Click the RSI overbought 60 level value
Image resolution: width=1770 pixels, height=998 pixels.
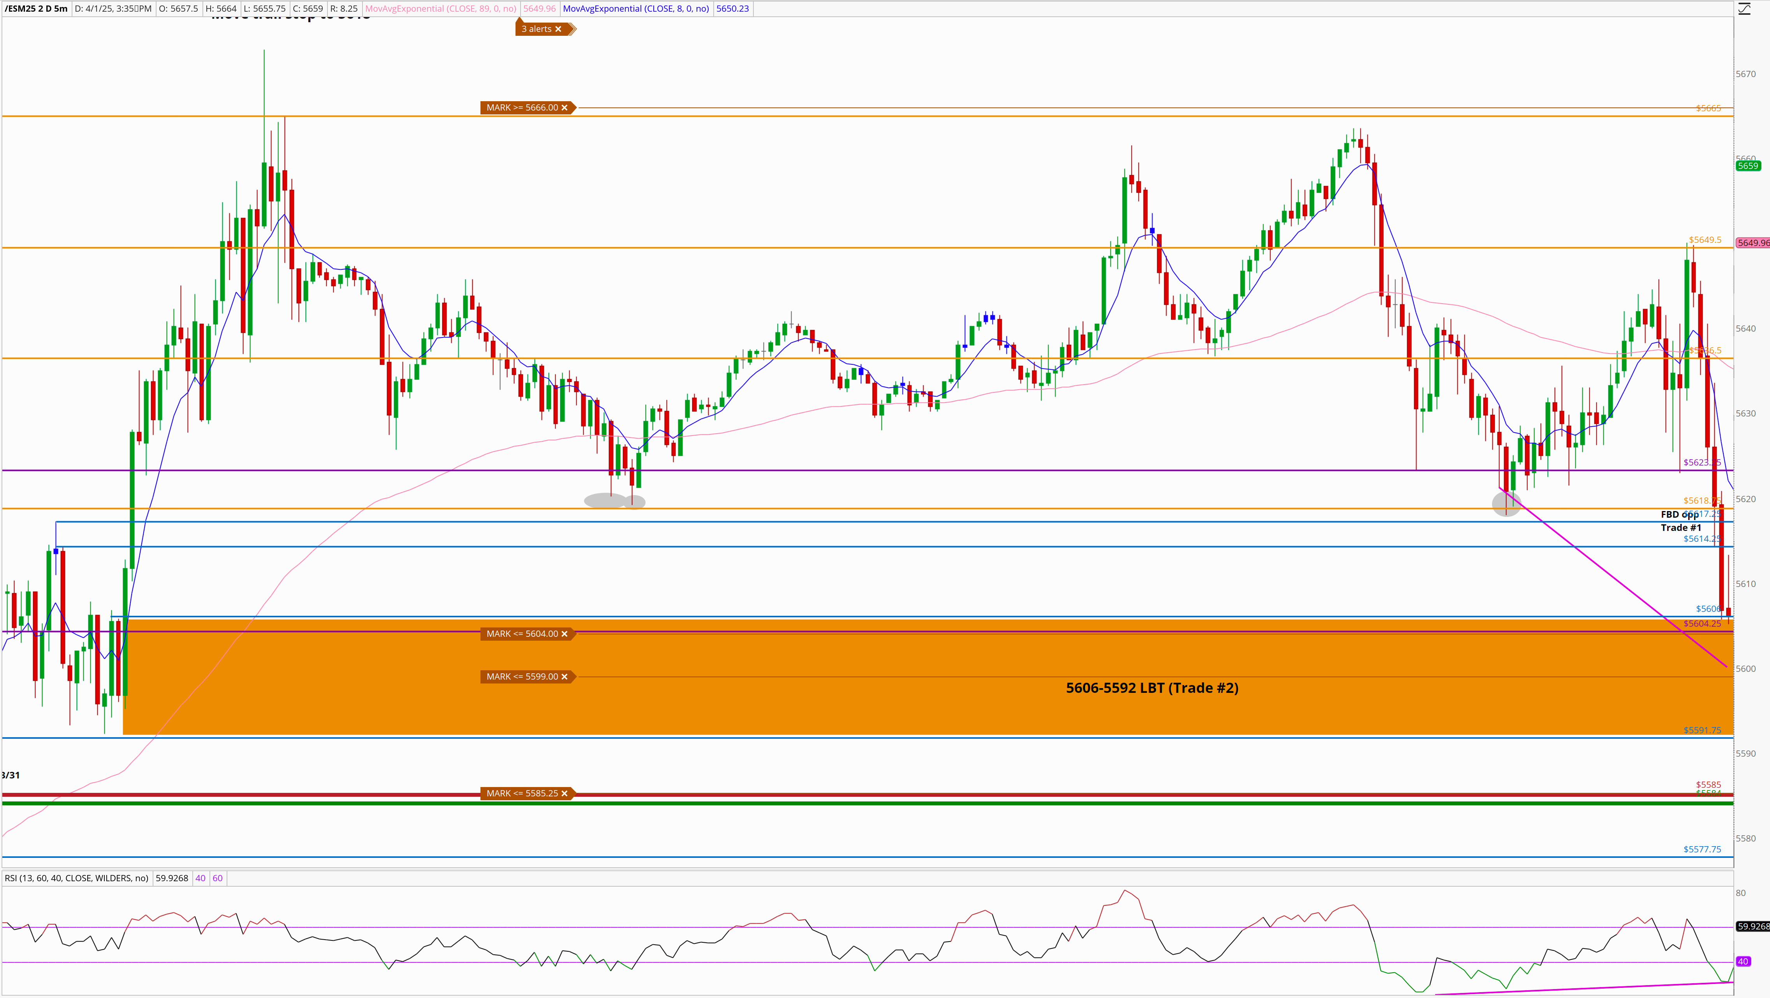coord(217,878)
